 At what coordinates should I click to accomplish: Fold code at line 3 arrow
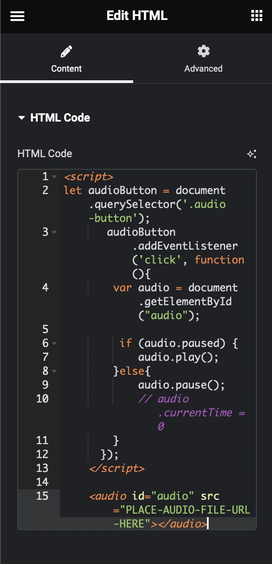pyautogui.click(x=54, y=232)
